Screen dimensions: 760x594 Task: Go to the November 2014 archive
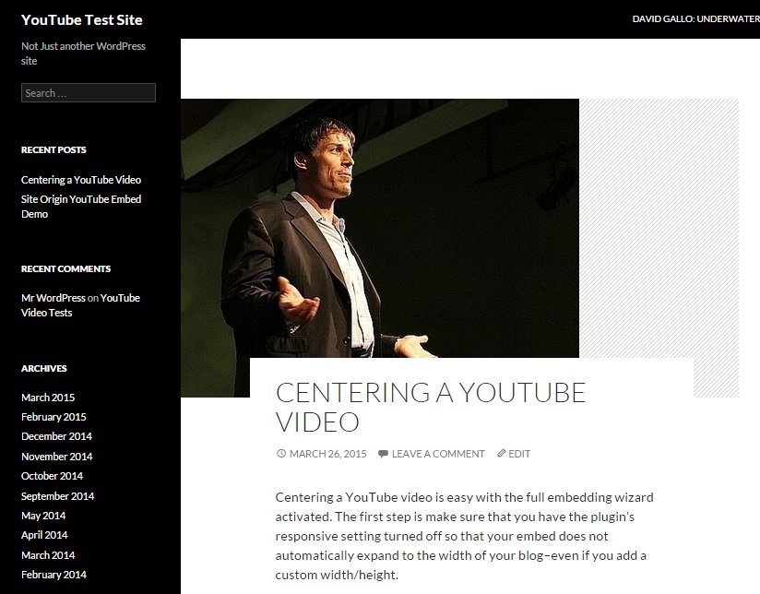click(56, 457)
